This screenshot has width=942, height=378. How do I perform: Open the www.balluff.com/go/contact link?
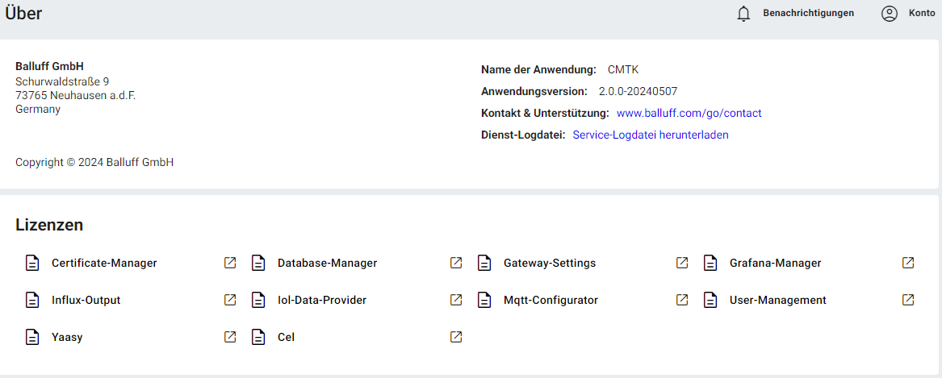coord(689,113)
